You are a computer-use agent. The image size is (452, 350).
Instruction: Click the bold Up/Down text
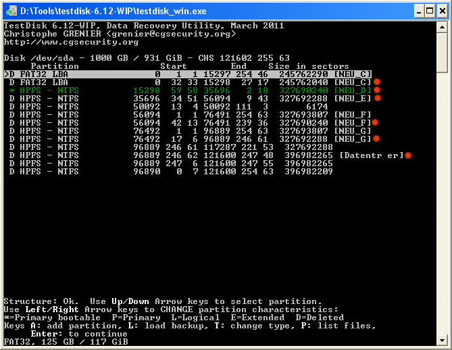(x=130, y=301)
